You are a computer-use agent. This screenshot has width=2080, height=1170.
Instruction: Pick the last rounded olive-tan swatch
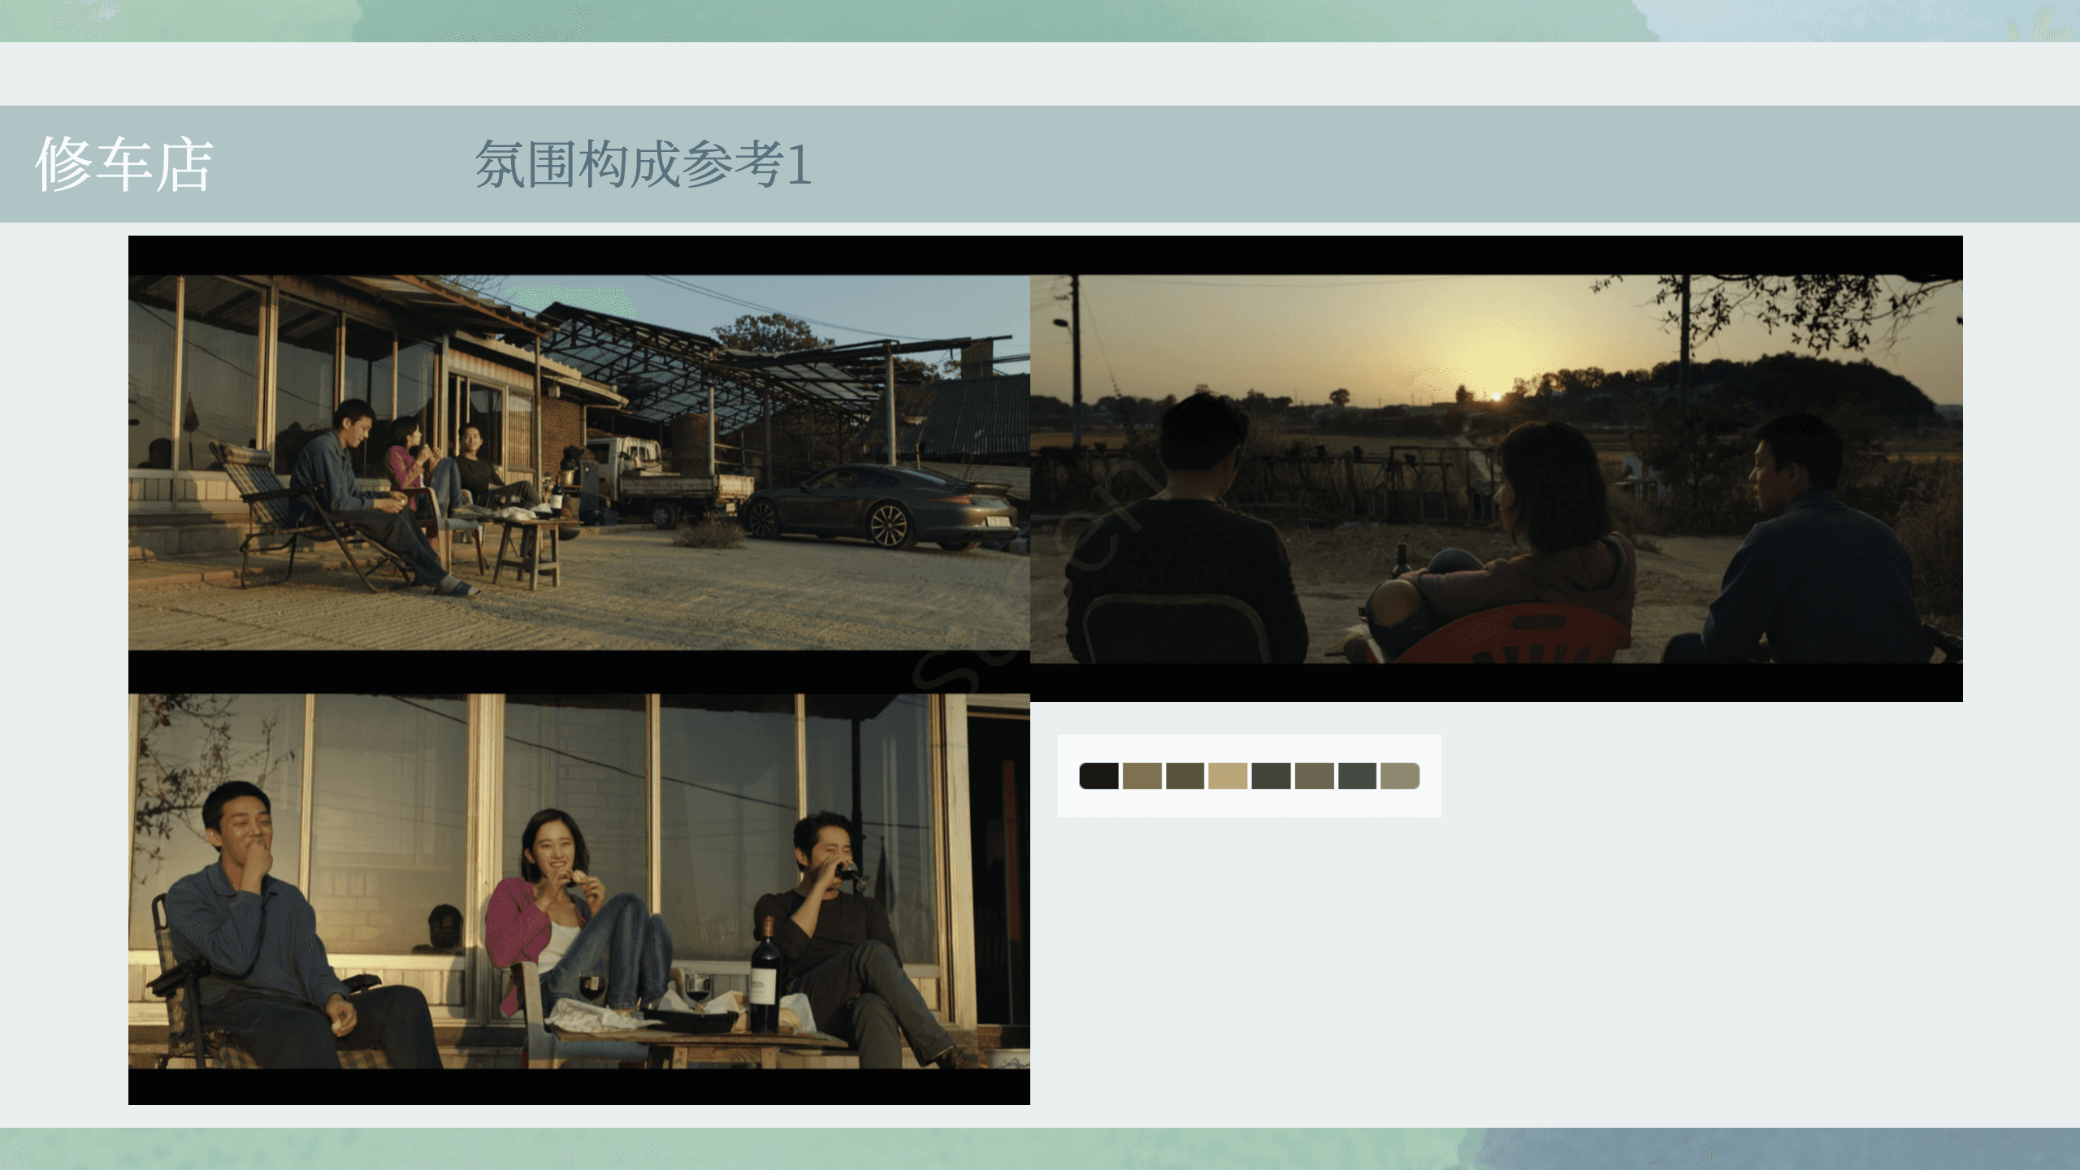[x=1400, y=776]
